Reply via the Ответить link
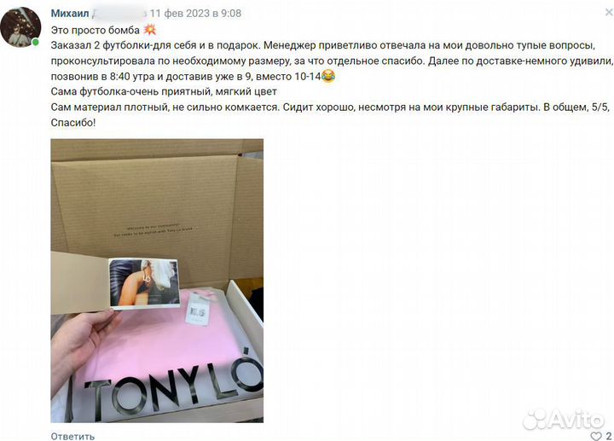 [72, 436]
